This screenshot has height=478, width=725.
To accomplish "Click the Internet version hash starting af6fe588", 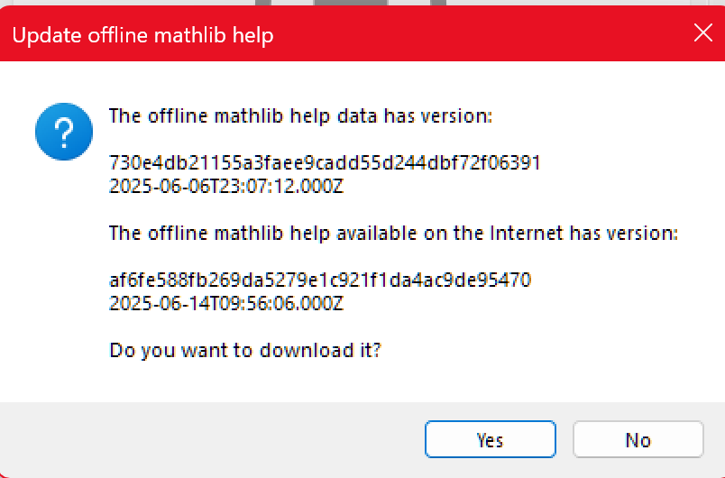I will click(319, 280).
